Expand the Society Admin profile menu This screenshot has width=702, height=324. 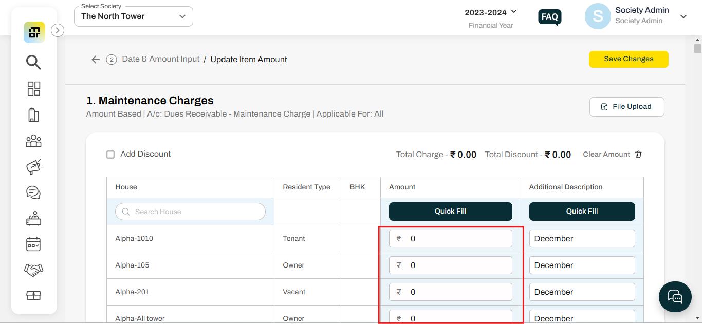coord(683,16)
